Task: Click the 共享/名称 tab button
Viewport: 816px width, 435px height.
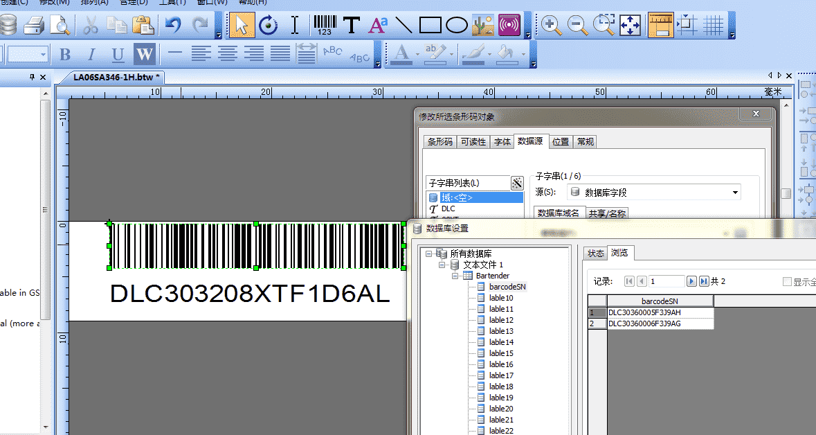Action: (x=607, y=213)
